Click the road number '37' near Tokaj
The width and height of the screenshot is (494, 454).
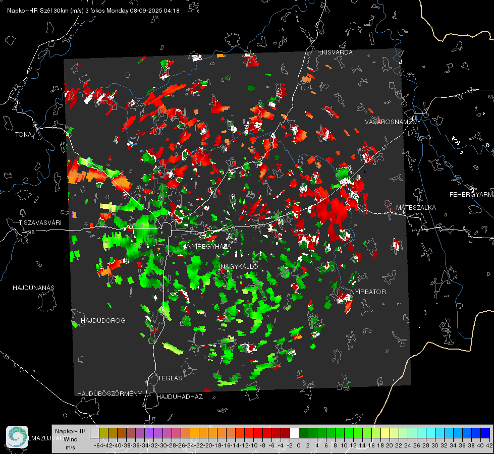coord(16,87)
